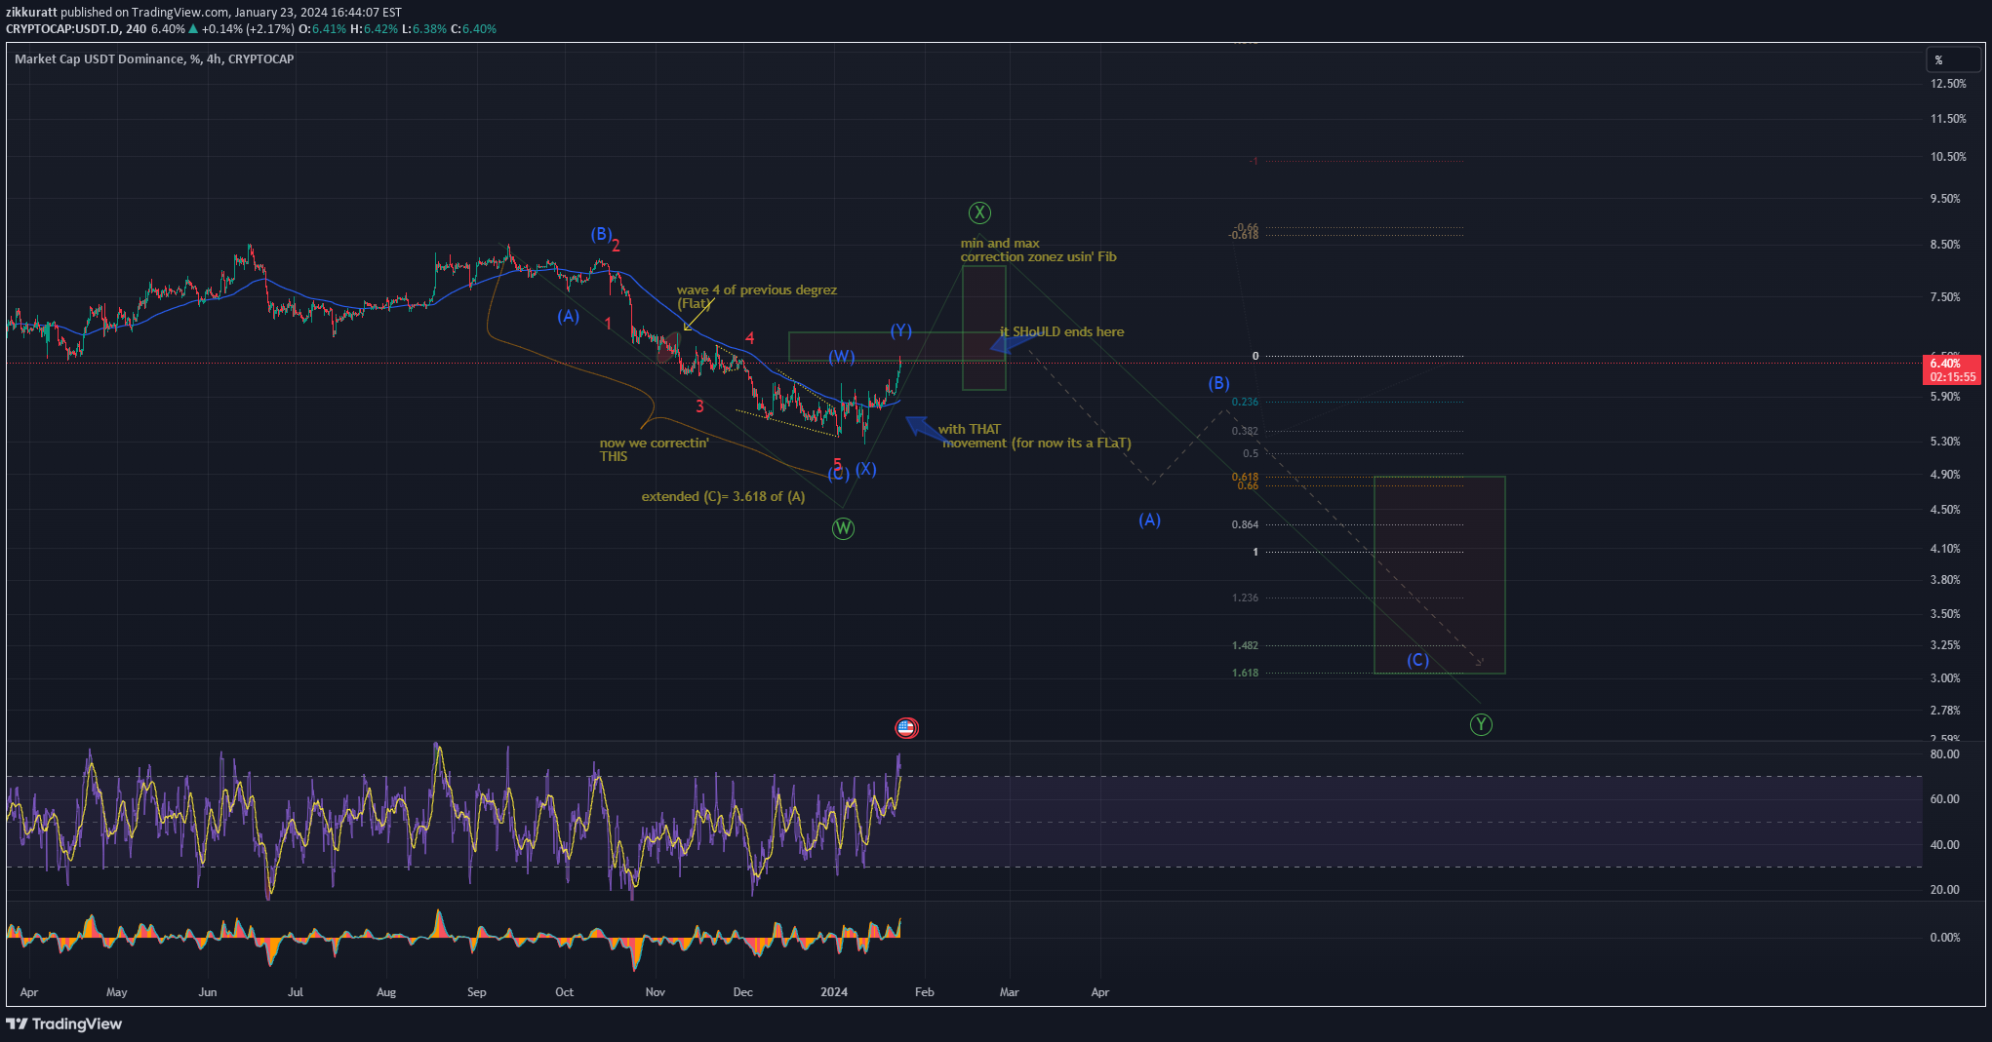This screenshot has height=1042, width=1992.
Task: Click the TradingView logo at the bottom
Action: click(x=64, y=1023)
